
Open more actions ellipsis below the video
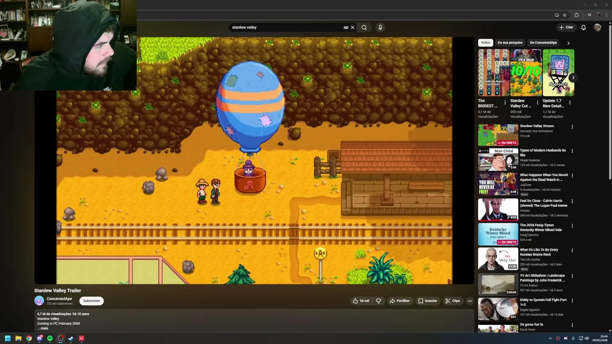click(470, 301)
